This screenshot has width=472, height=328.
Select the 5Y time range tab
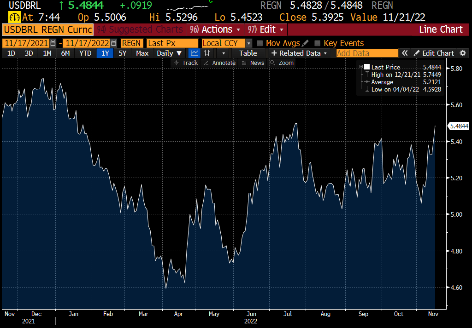coord(122,53)
